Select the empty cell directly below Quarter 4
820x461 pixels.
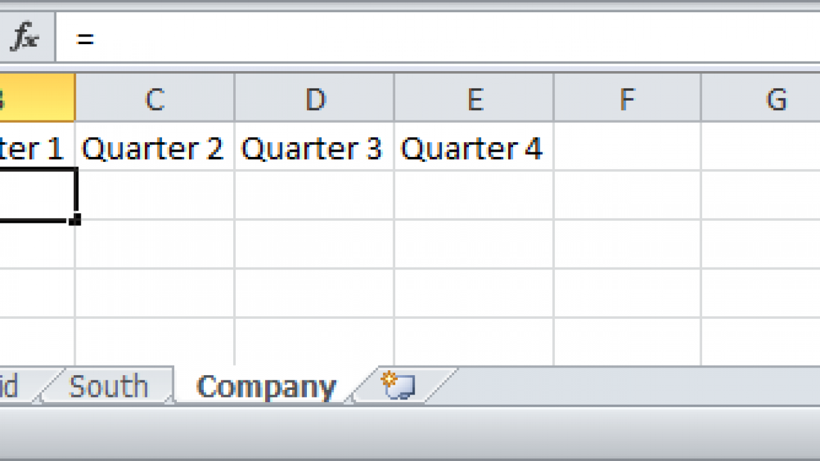point(474,195)
